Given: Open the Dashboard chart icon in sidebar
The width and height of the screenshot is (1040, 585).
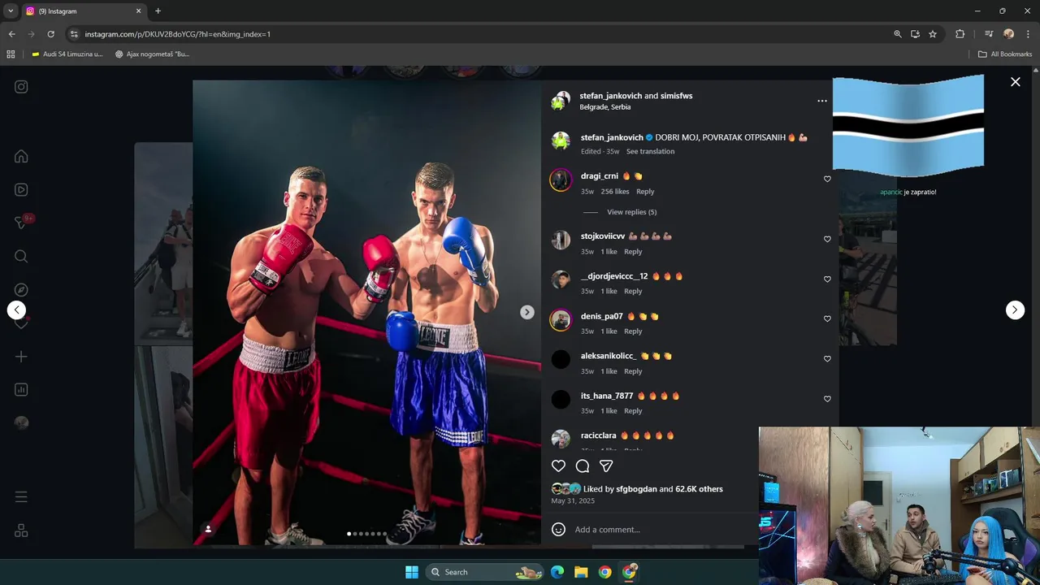Looking at the screenshot, I should tap(21, 389).
